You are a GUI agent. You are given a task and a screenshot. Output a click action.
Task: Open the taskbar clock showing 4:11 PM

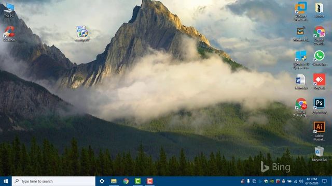pos(312,181)
